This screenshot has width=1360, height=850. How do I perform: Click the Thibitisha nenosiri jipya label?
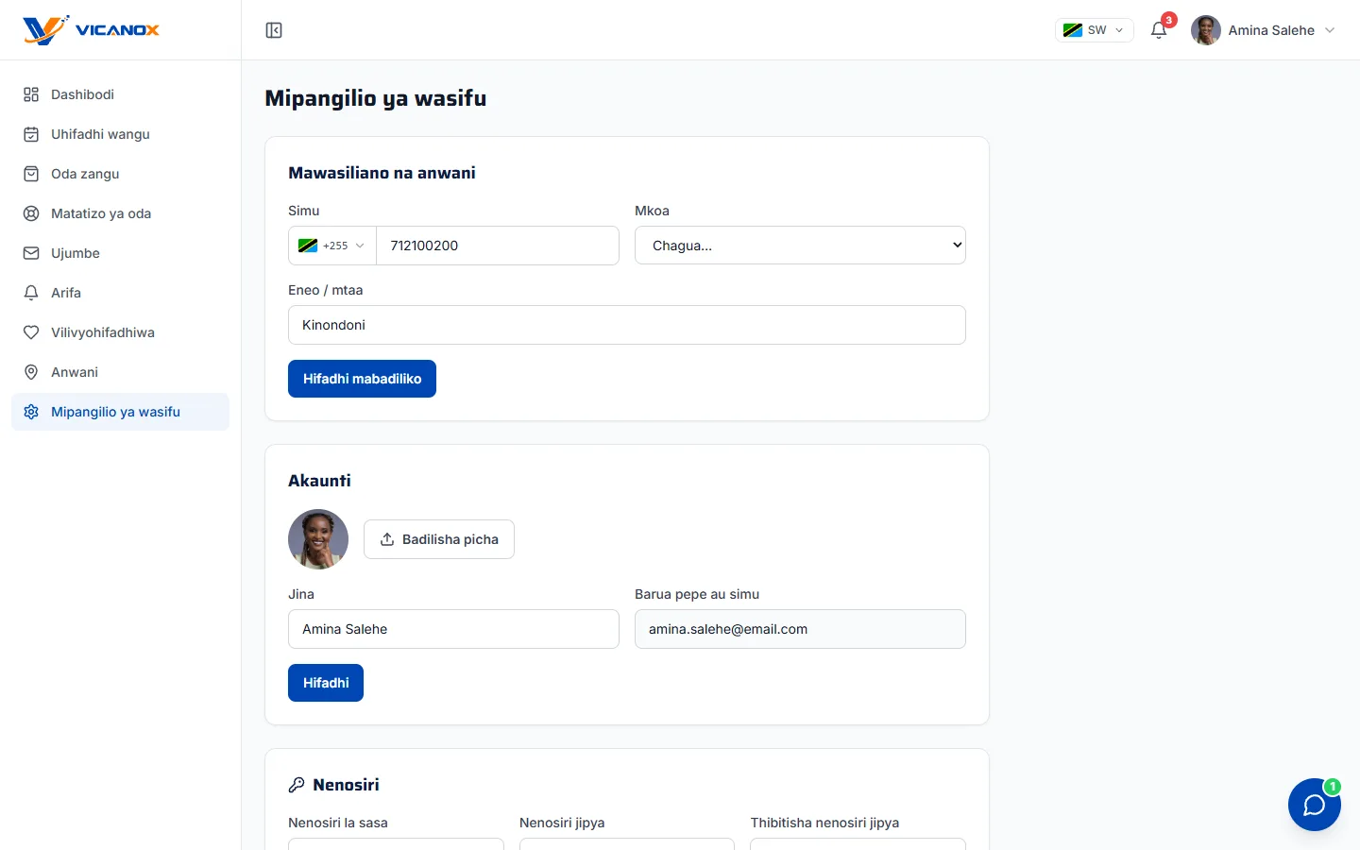coord(824,823)
